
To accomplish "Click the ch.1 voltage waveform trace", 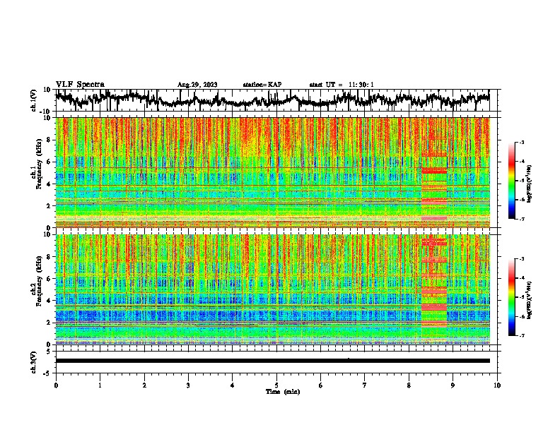I will click(x=272, y=100).
